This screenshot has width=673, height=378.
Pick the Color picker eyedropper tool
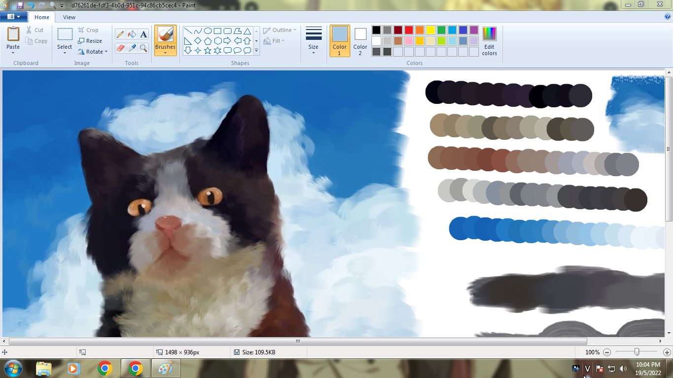point(132,48)
